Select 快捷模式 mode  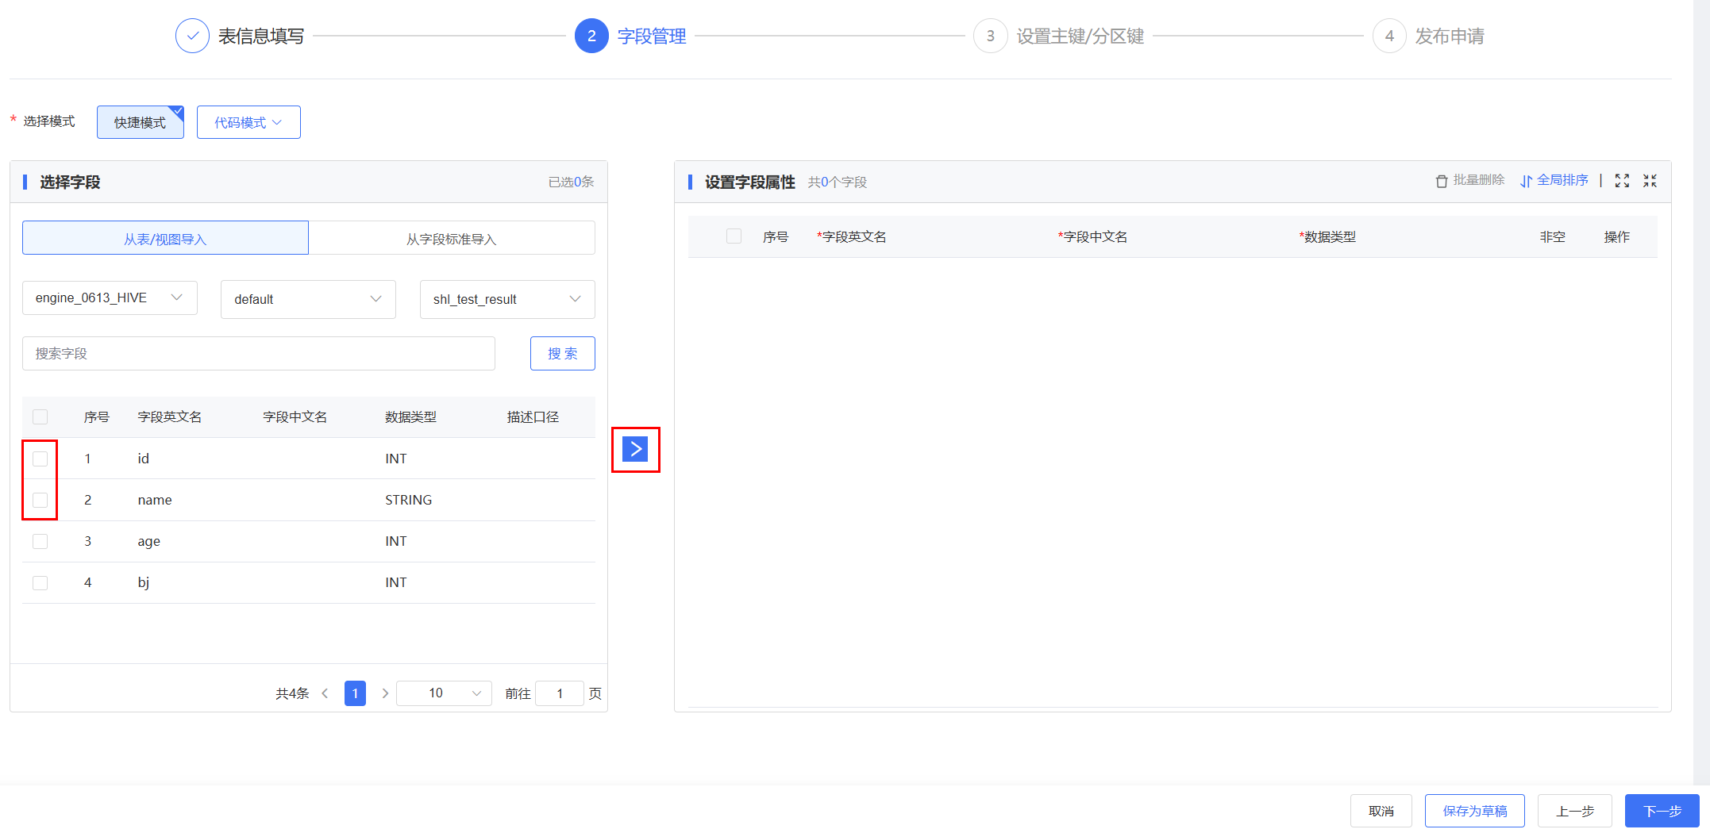coord(141,122)
